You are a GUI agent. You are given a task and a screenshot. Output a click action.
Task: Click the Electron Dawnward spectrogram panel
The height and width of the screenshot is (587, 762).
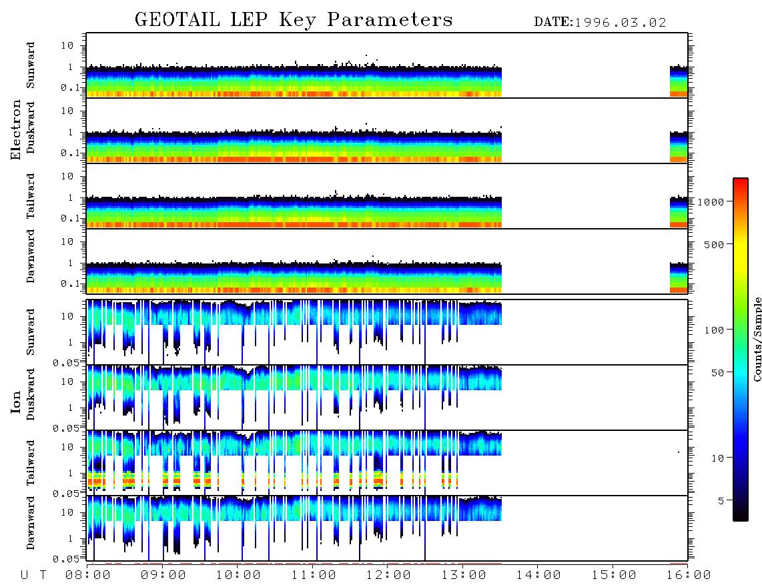(x=387, y=261)
